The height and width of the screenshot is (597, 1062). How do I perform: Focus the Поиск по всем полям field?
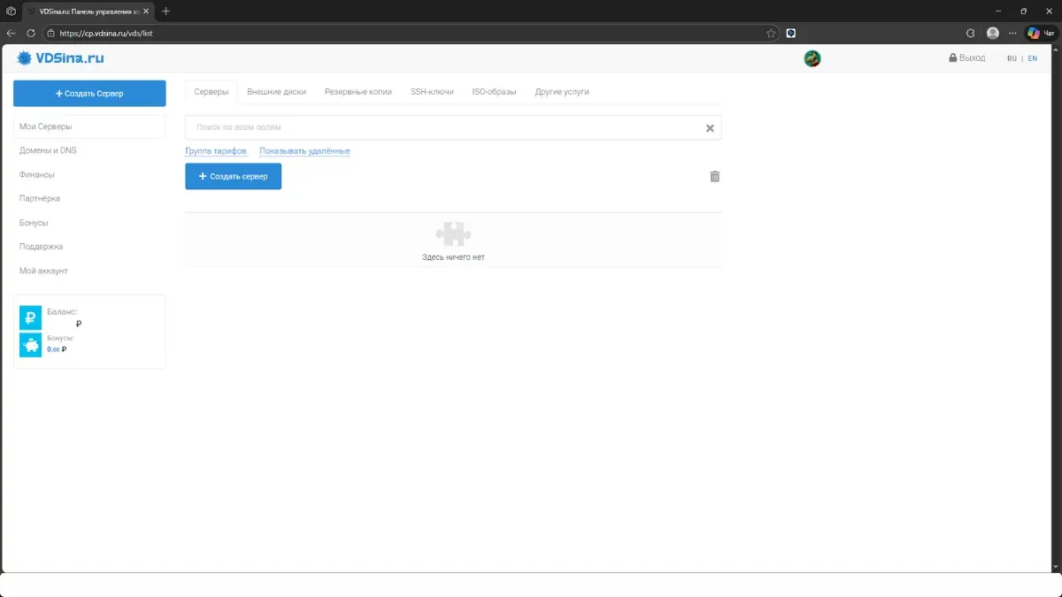pos(442,128)
